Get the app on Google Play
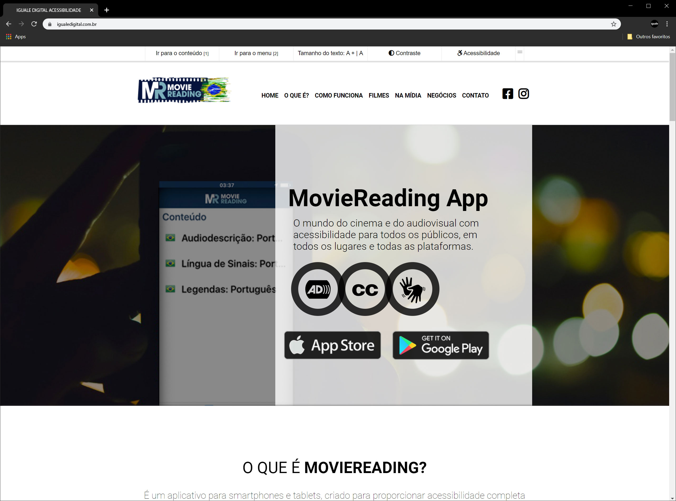The height and width of the screenshot is (501, 676). point(440,345)
